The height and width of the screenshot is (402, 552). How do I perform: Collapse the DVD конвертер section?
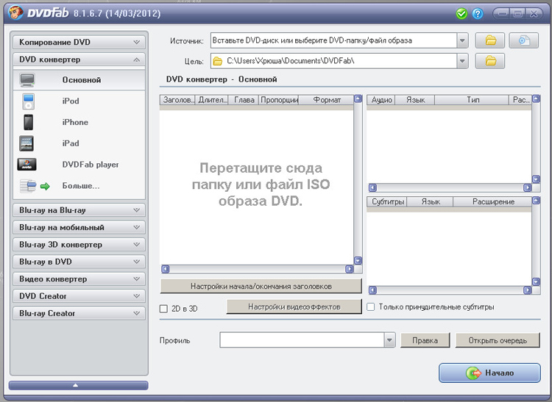[79, 60]
